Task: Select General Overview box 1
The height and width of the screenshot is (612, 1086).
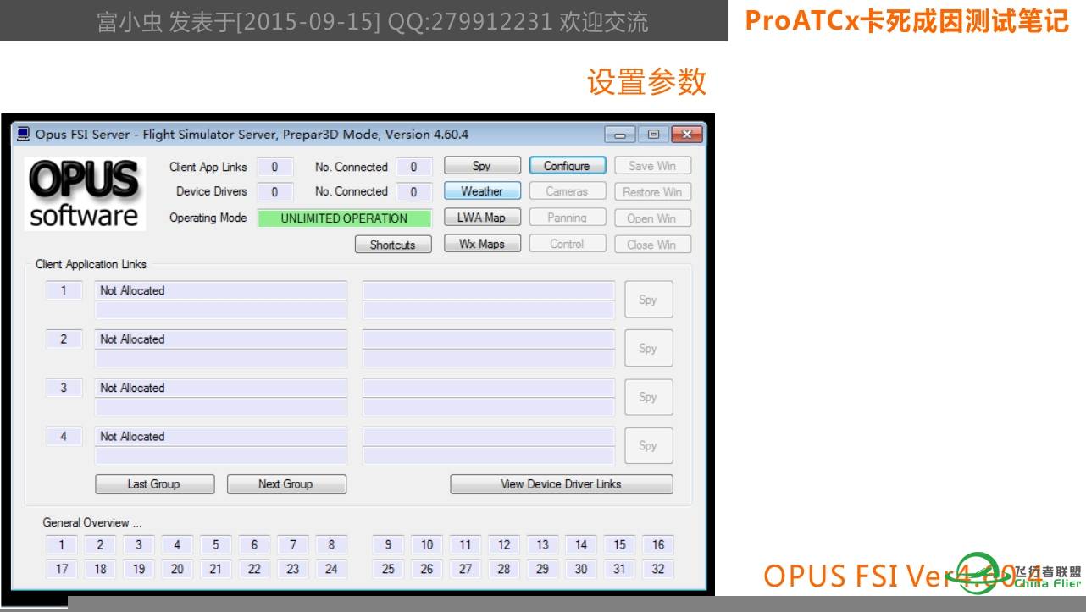Action: tap(62, 545)
